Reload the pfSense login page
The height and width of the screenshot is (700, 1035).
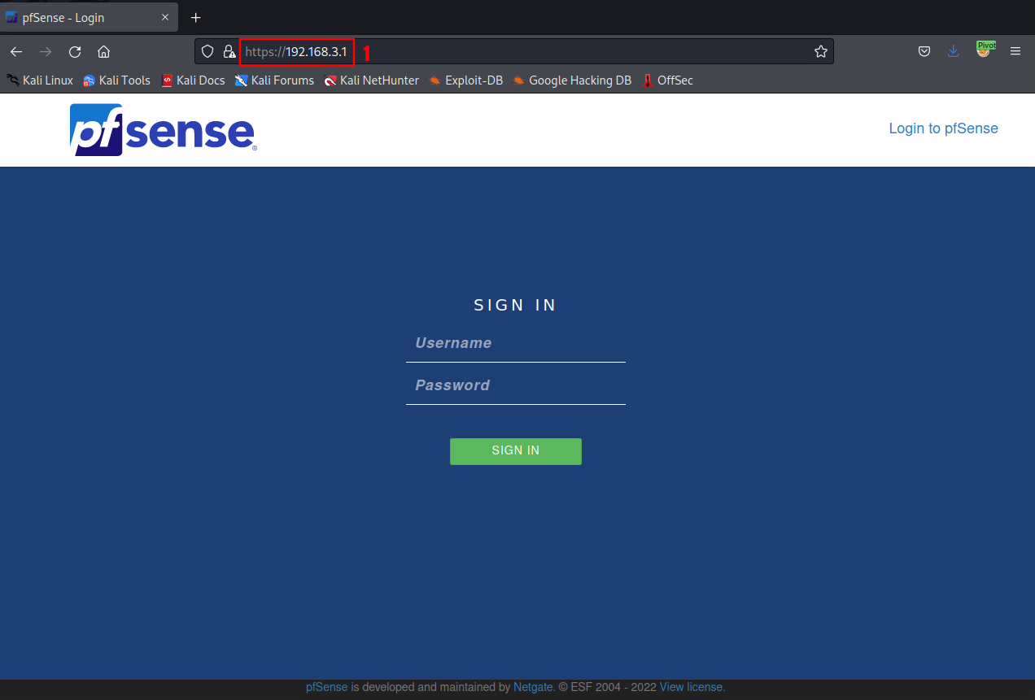pyautogui.click(x=75, y=52)
